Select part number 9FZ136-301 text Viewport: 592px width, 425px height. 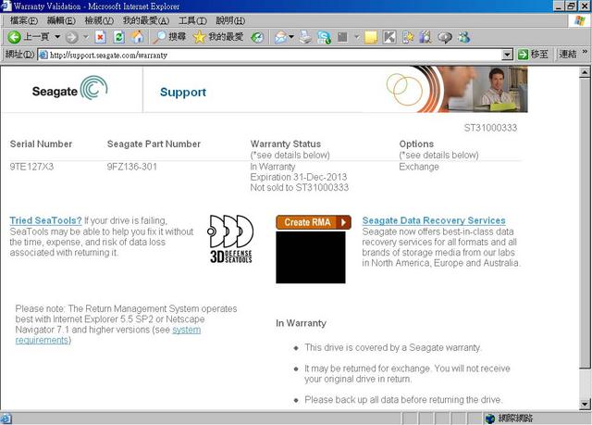[131, 167]
